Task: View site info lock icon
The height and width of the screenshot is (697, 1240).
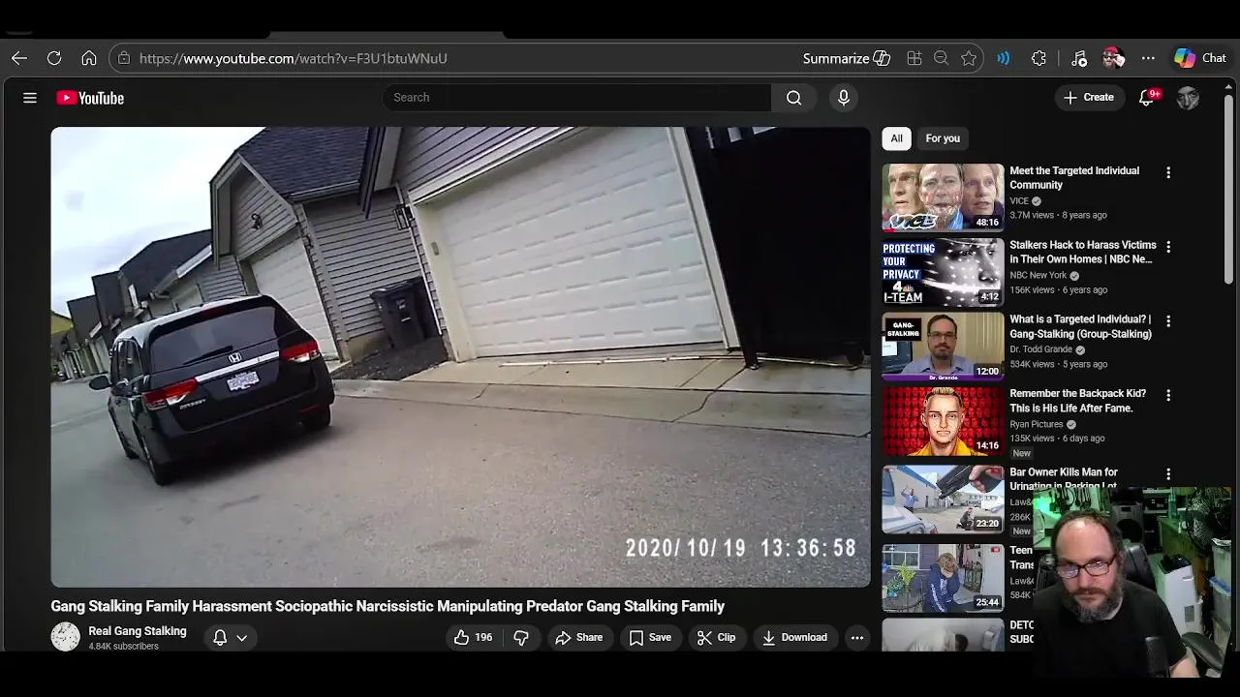Action: tap(124, 58)
